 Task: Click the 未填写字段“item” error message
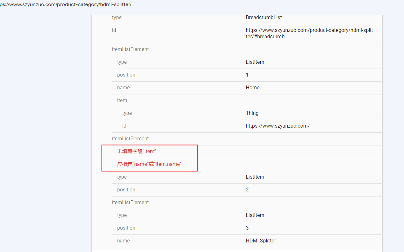pyautogui.click(x=136, y=152)
